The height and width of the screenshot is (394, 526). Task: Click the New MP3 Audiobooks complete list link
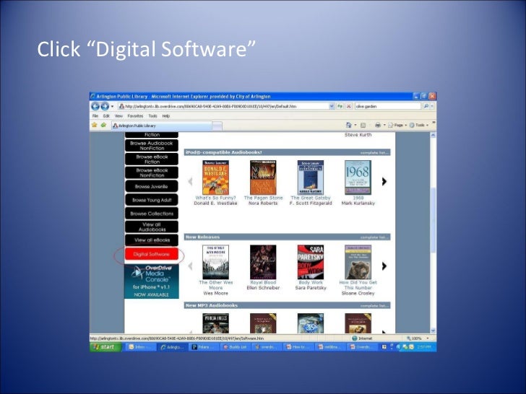point(374,305)
